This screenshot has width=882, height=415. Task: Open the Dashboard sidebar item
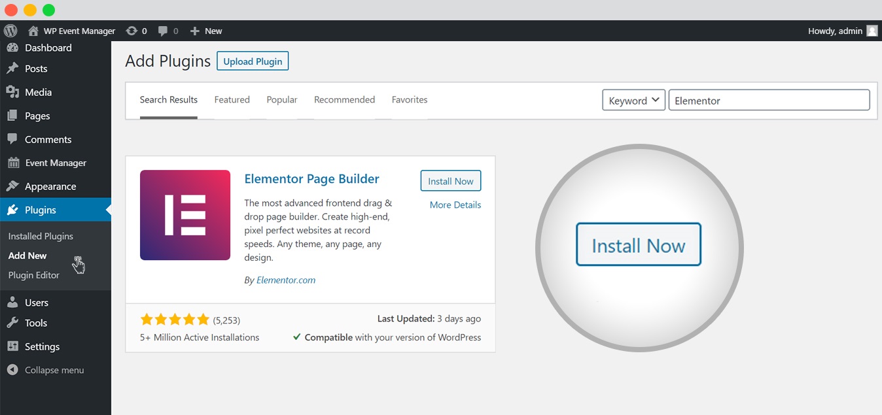pos(48,48)
